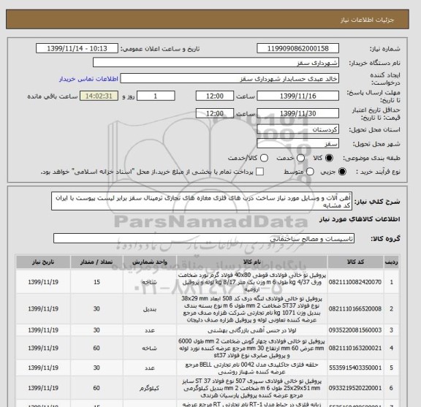Toggle the اسناد خزانه اسلامی payment checkbox
Image resolution: width=421 pixels, height=407 pixels.
tap(259, 172)
